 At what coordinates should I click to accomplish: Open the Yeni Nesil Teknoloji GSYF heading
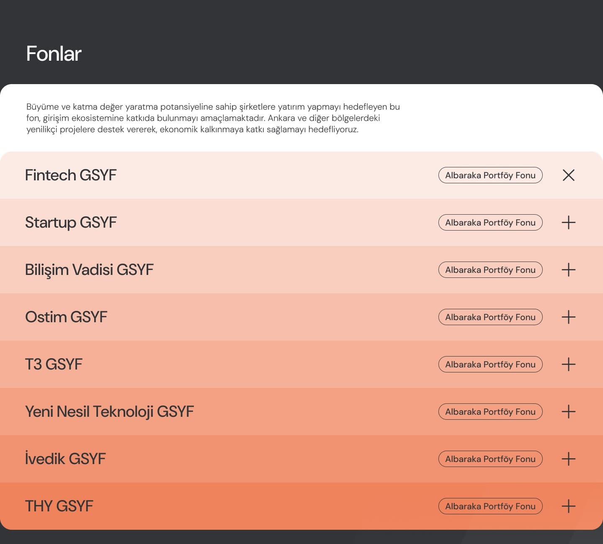109,411
